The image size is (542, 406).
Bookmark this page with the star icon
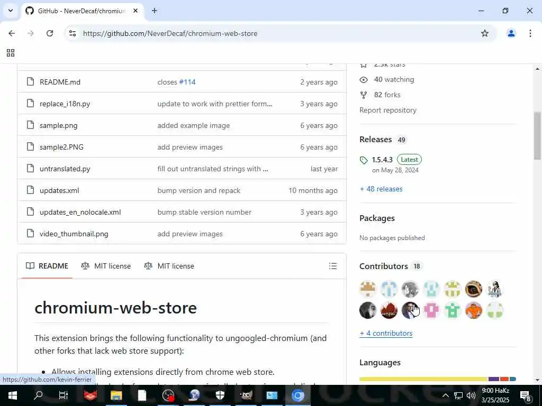pos(485,33)
